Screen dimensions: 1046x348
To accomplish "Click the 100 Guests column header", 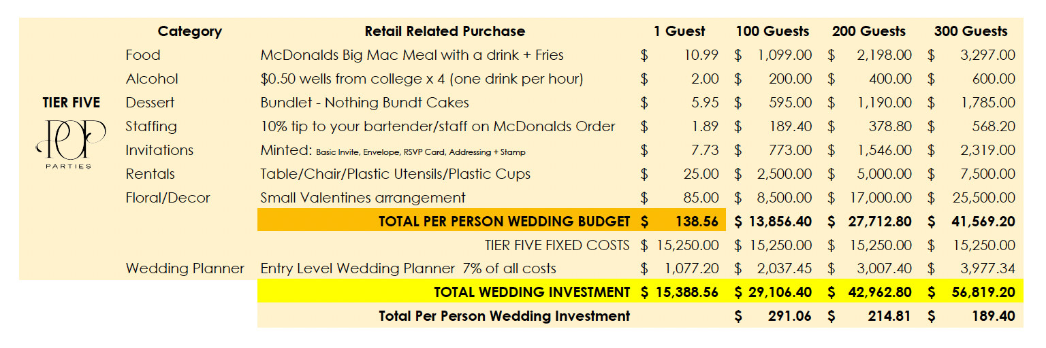I will [772, 31].
